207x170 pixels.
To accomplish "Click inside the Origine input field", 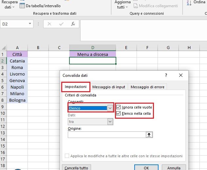I will coord(106,135).
